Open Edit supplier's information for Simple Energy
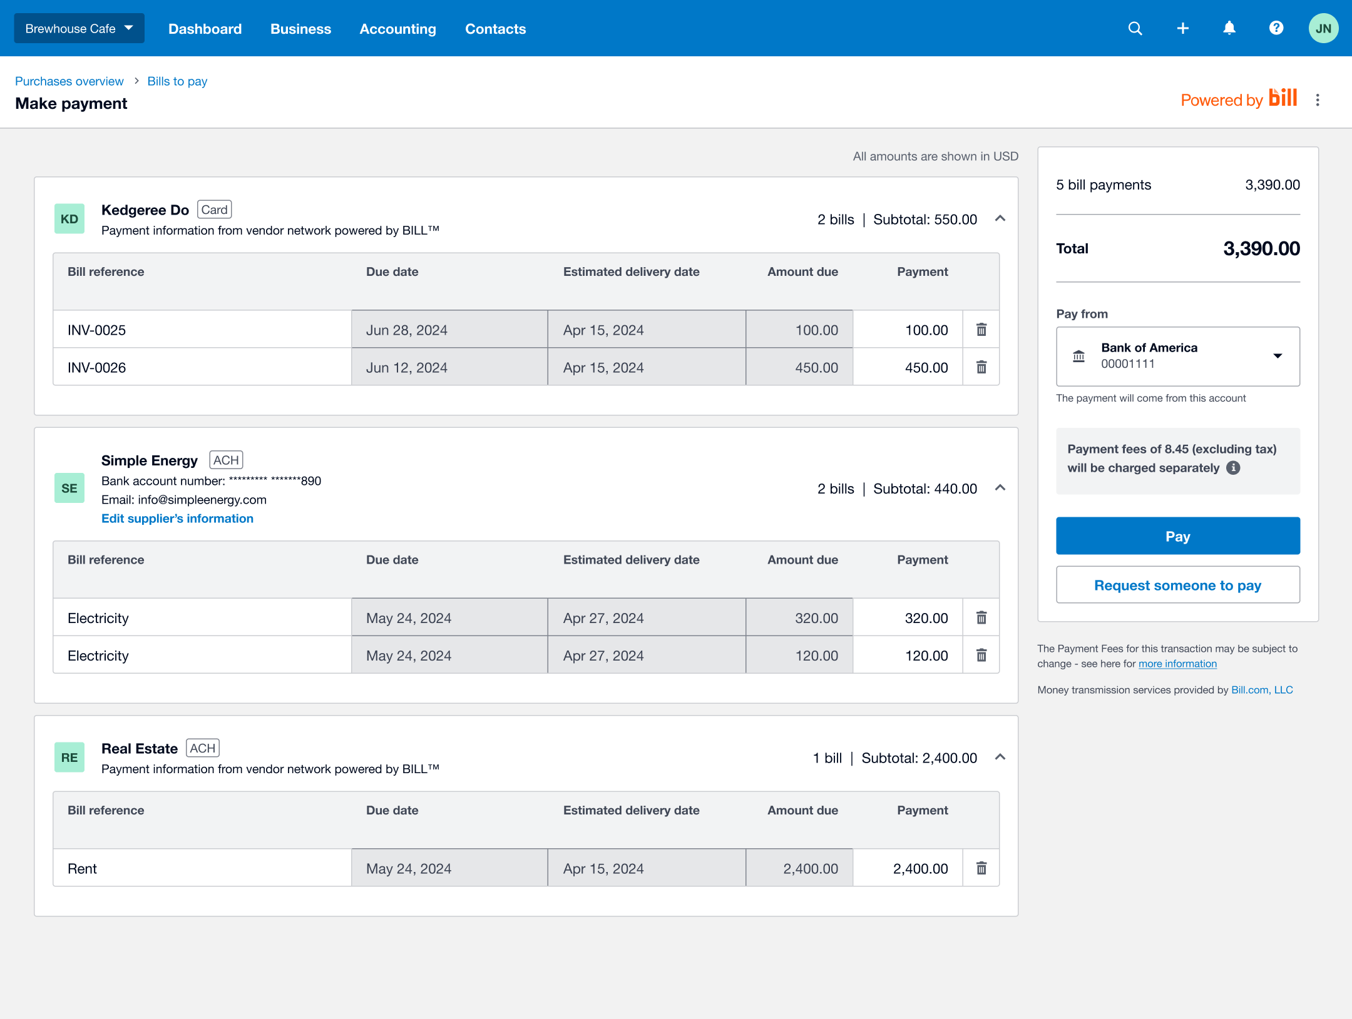 click(x=177, y=518)
